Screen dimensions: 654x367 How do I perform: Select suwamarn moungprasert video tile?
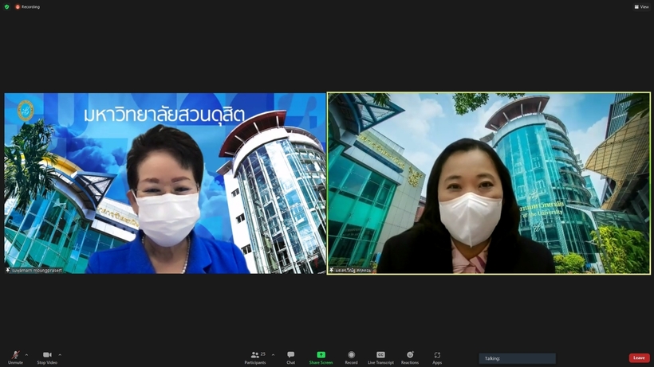coord(165,183)
